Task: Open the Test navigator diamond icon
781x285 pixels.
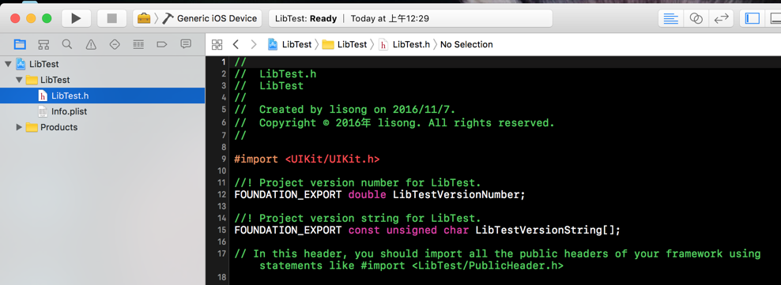Action: coord(115,44)
